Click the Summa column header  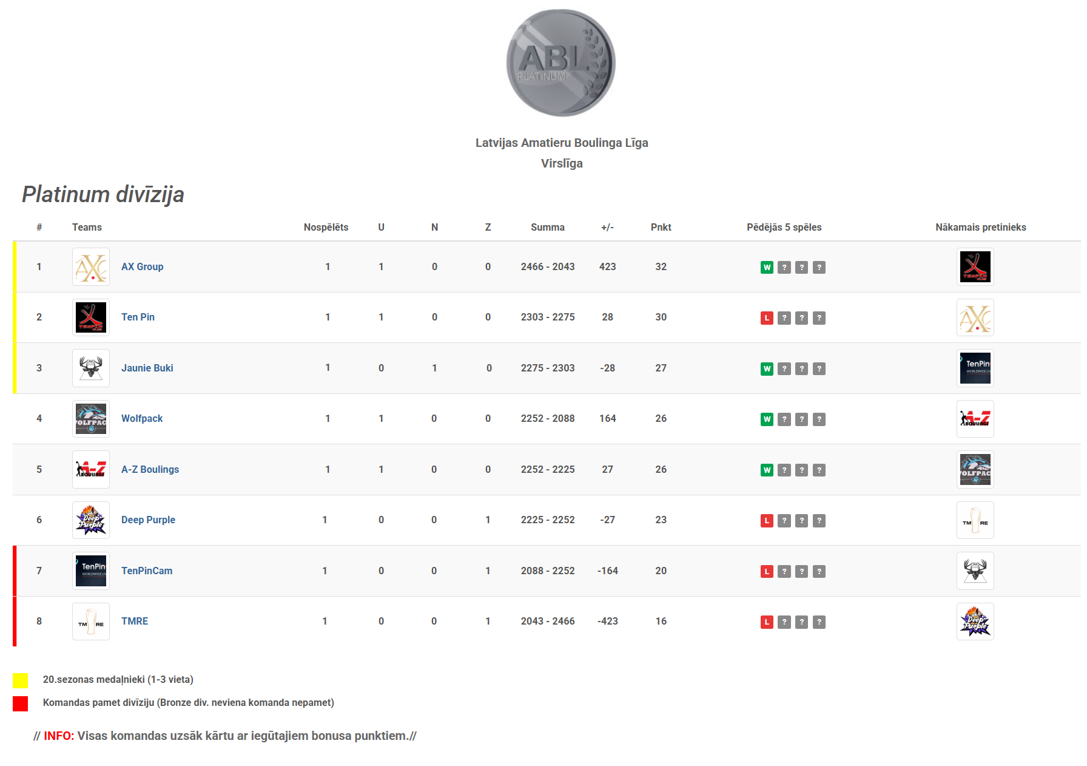[x=547, y=228]
